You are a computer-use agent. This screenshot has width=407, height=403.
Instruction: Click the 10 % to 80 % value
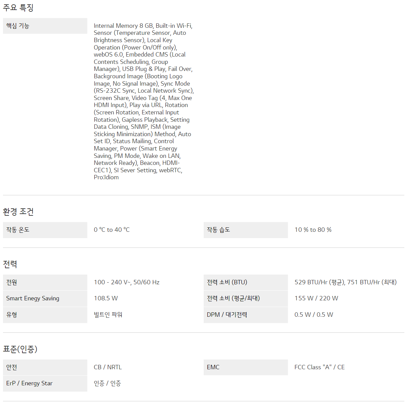point(313,230)
